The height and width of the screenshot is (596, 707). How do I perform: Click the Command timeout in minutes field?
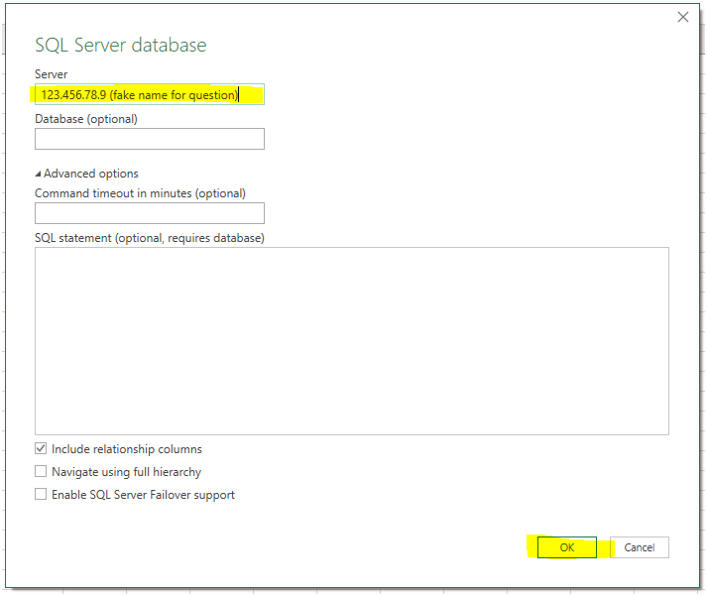150,213
